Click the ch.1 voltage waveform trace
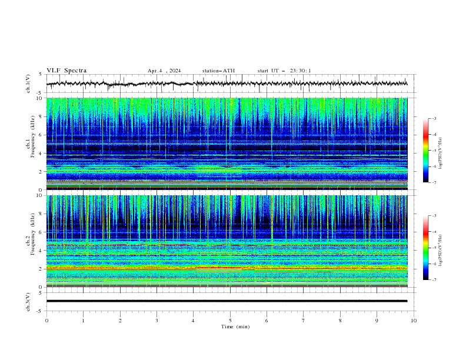 click(227, 84)
